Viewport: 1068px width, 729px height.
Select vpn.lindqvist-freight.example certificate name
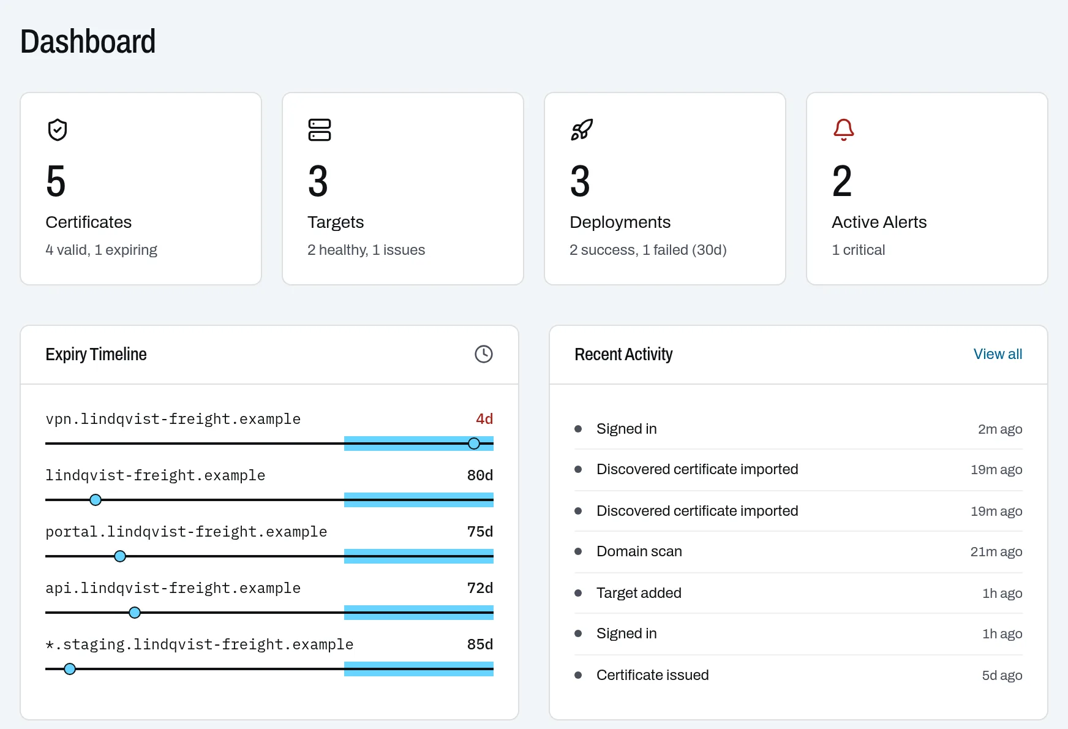pyautogui.click(x=173, y=419)
